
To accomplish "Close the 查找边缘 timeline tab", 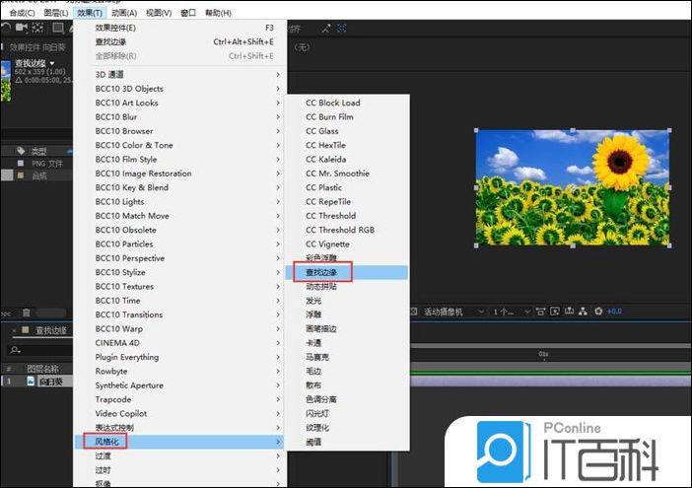I will pos(14,330).
